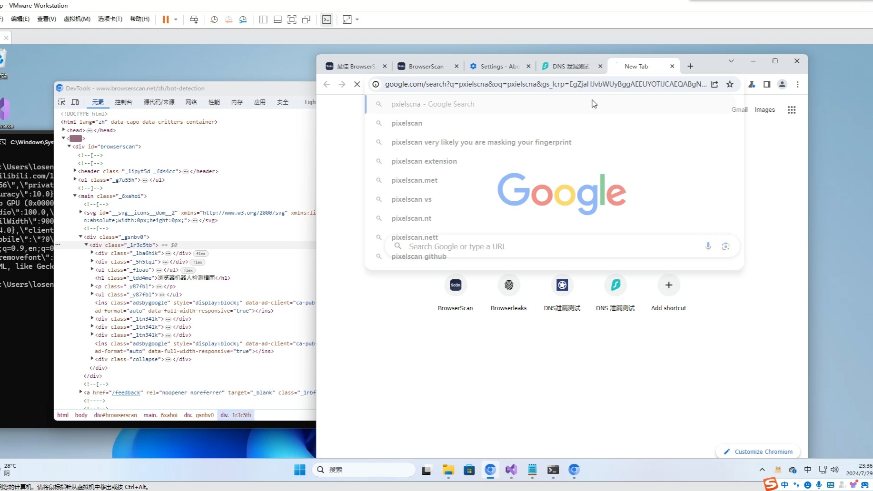Send Ctrl+Alt+Del to VM icon
The image size is (873, 491).
(x=194, y=20)
